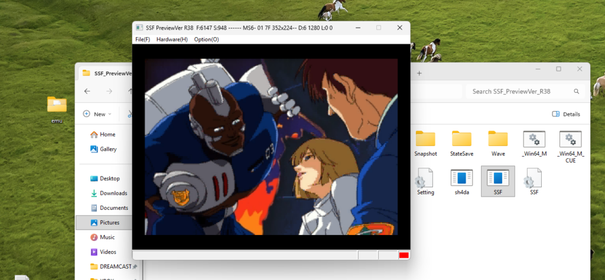605x280 pixels.
Task: Click the search magnifier icon in Explorer
Action: pyautogui.click(x=577, y=92)
